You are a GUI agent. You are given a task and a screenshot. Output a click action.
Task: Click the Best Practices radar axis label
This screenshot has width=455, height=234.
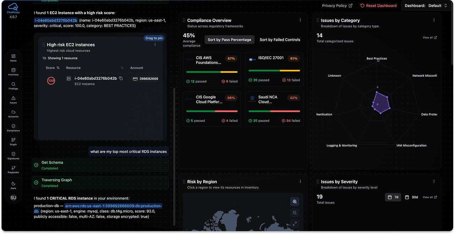coord(377,59)
